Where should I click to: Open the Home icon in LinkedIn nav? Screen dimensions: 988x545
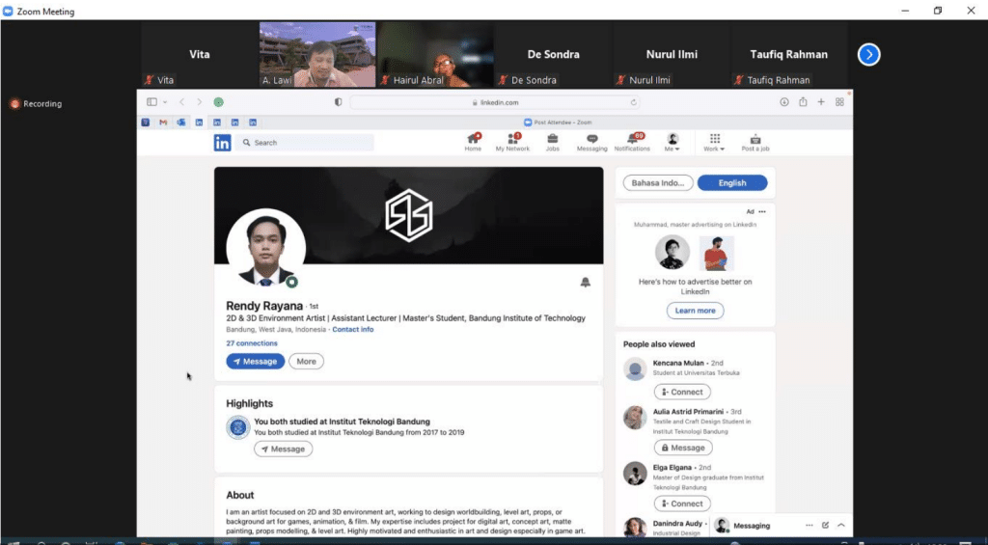point(473,143)
